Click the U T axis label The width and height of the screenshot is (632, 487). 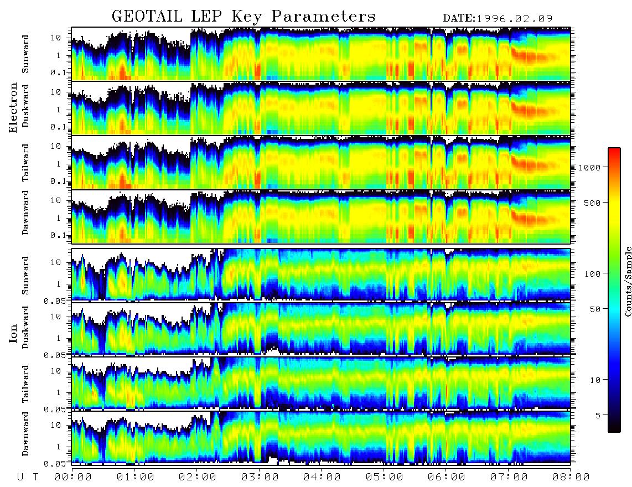click(28, 477)
